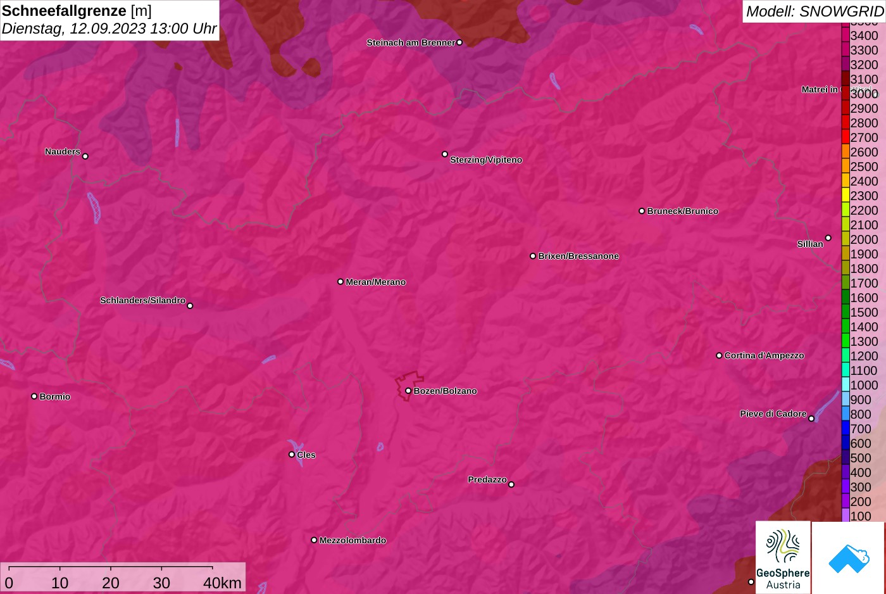This screenshot has width=886, height=594.
Task: Pick the Sterzing/Vipiteno marker dot
Action: tap(445, 154)
